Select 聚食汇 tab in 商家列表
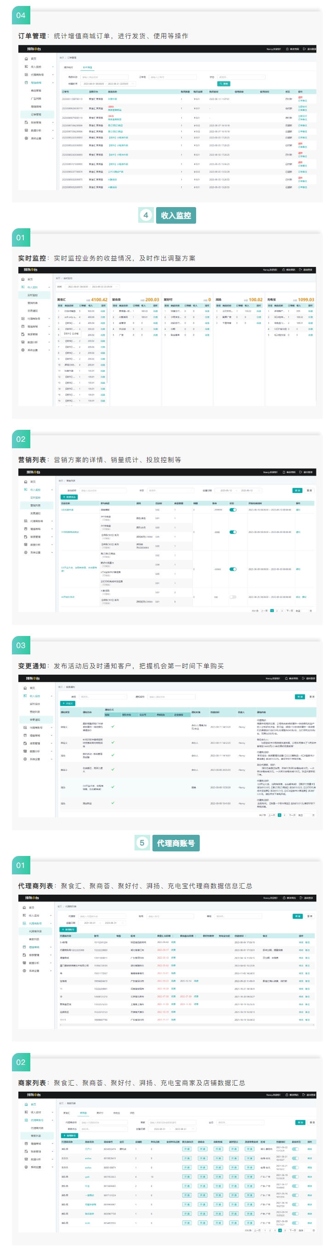332x1249 pixels. [67, 1113]
